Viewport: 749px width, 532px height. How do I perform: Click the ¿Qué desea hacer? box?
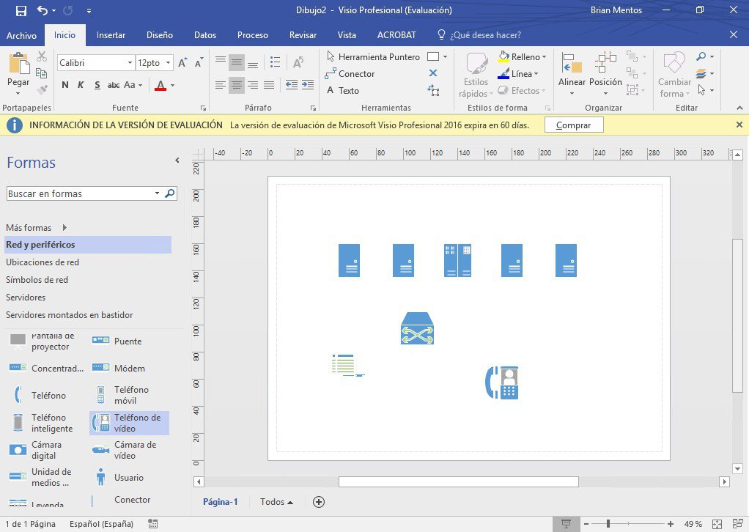[x=479, y=35]
